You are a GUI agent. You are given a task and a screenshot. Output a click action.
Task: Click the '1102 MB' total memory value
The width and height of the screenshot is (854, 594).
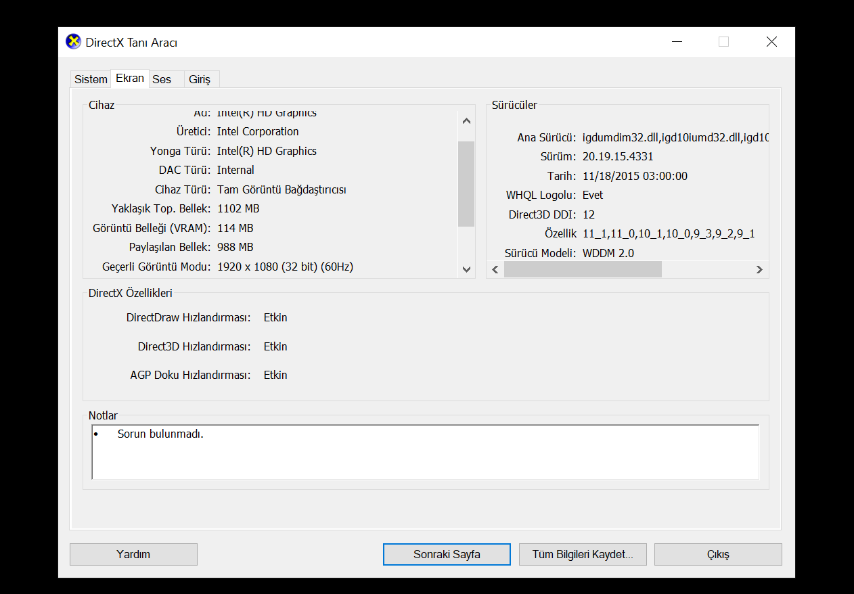(238, 208)
